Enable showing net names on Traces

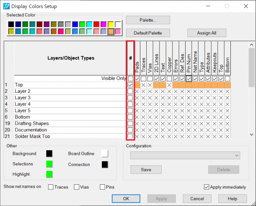[51, 187]
